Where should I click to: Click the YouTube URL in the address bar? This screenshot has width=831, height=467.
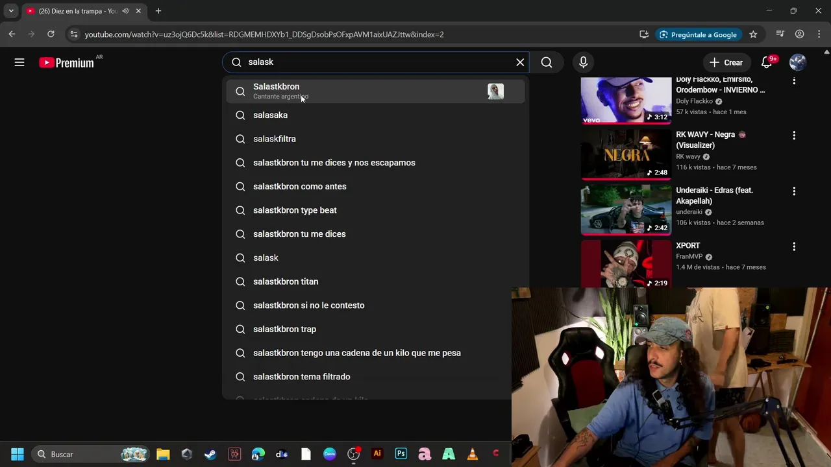pos(264,34)
